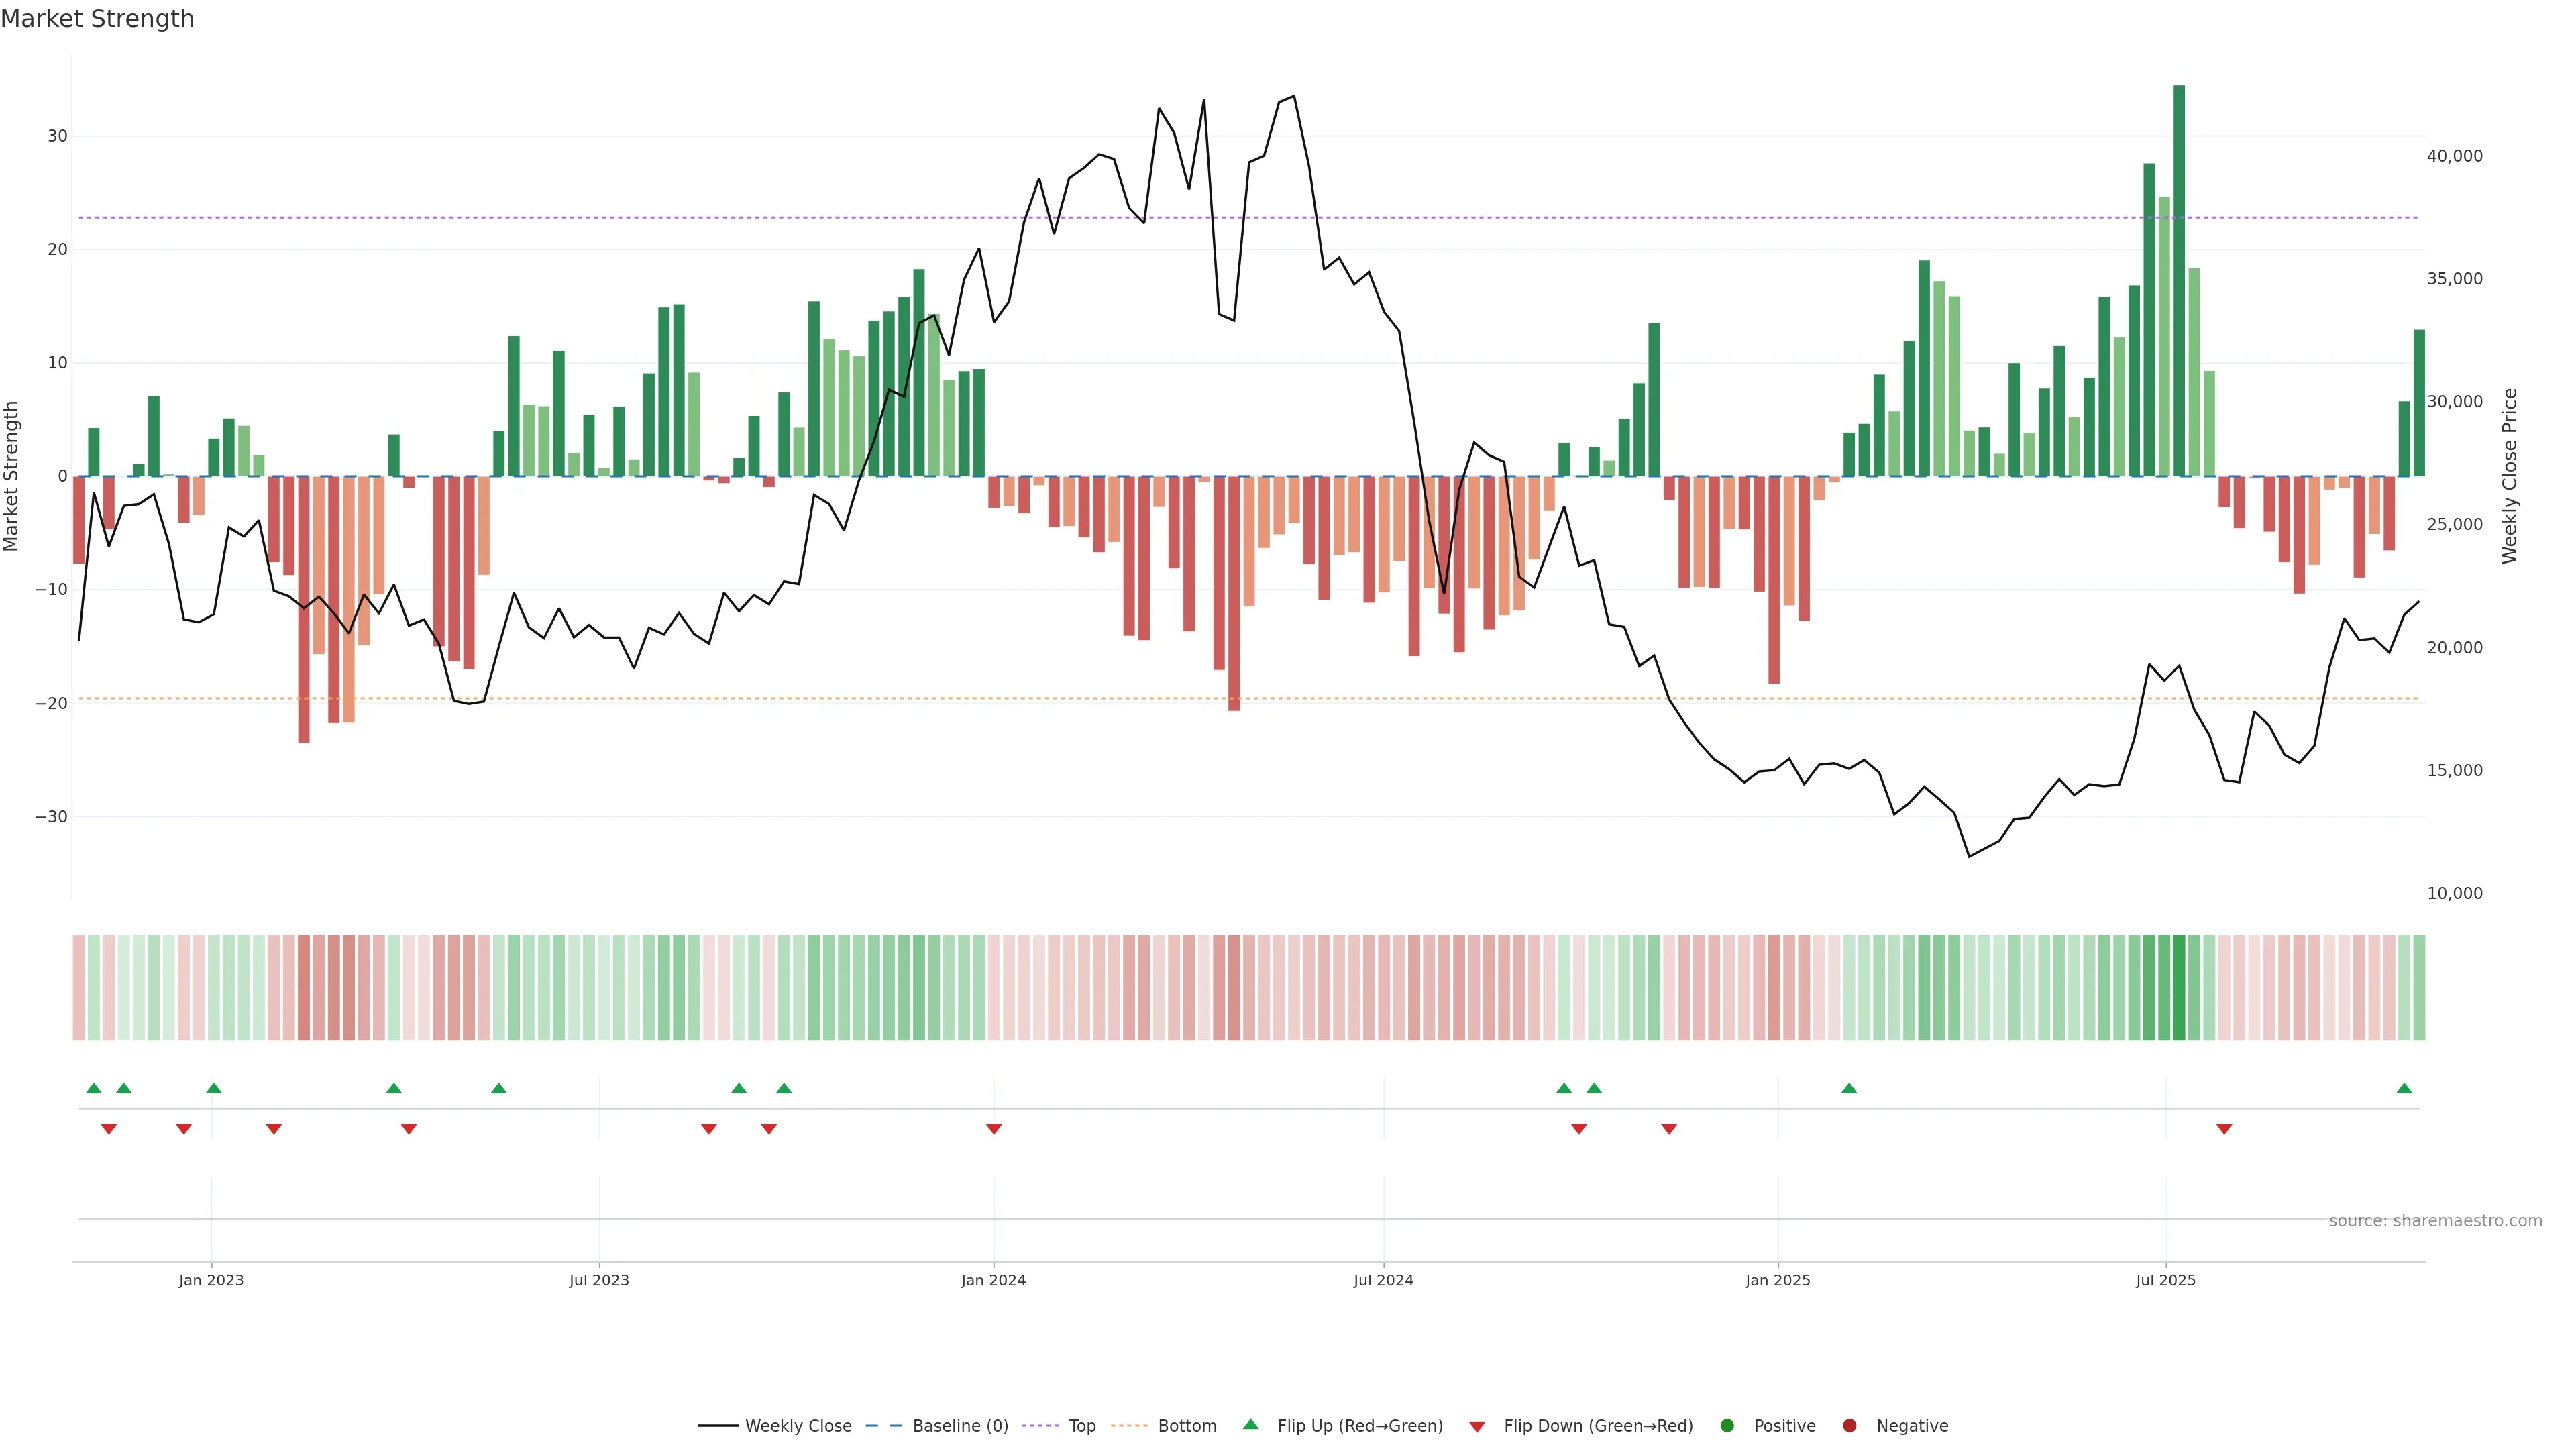Click the Flip Up green triangle legend icon

pos(1250,1425)
